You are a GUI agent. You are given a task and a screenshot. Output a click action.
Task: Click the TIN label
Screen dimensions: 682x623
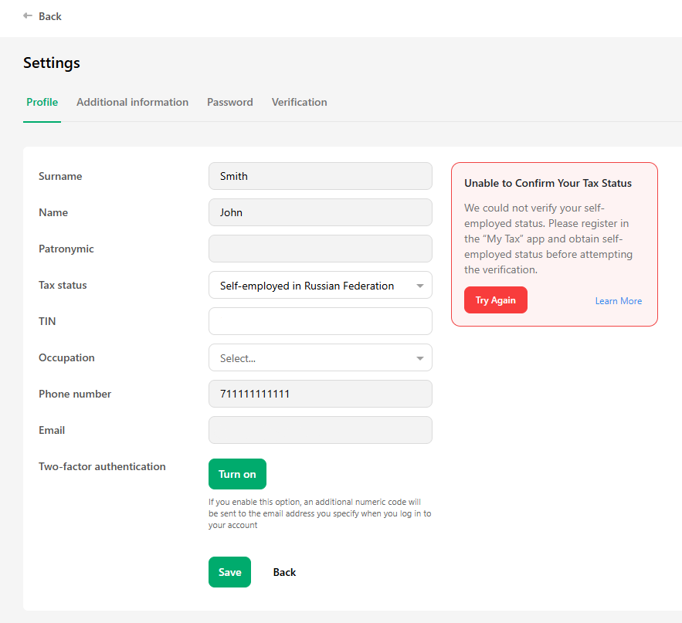pyautogui.click(x=47, y=321)
